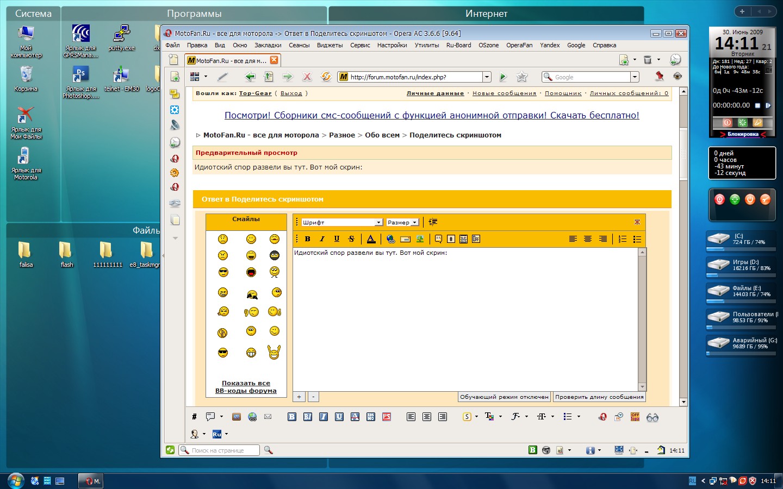The image size is (783, 489).
Task: Insert a numbered list in the editor
Action: click(x=623, y=239)
